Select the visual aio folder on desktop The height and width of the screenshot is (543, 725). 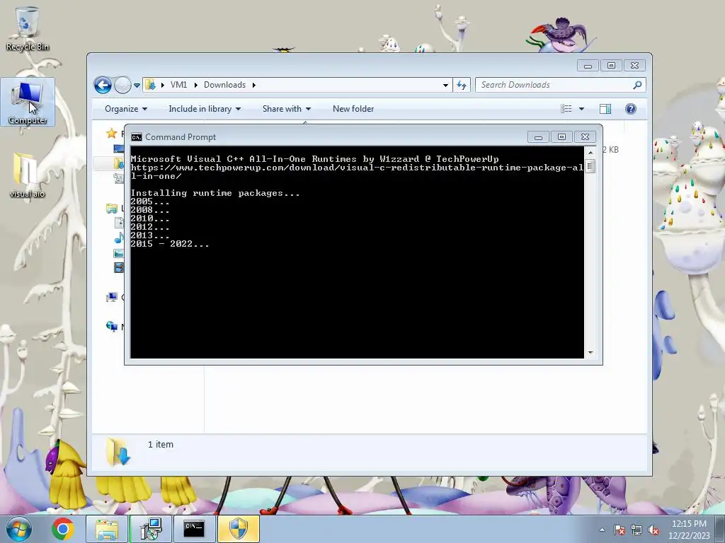pyautogui.click(x=27, y=175)
